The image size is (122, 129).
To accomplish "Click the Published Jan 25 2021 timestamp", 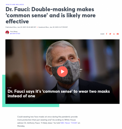I will pyautogui.click(x=21, y=27).
